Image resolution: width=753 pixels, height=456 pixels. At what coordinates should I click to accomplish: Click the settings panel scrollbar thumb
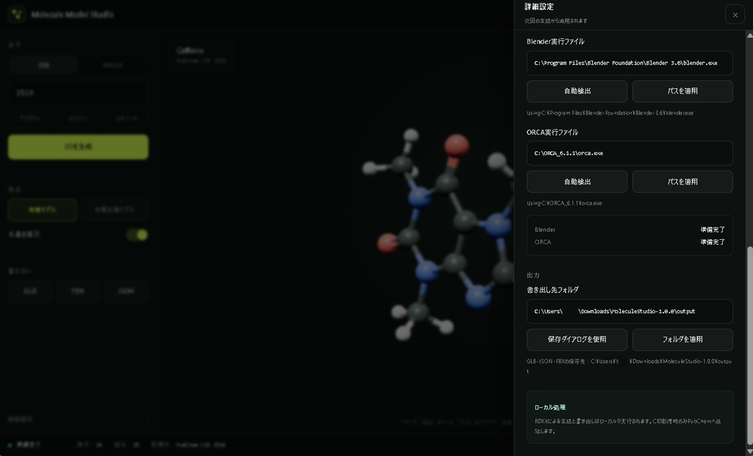pos(749,346)
